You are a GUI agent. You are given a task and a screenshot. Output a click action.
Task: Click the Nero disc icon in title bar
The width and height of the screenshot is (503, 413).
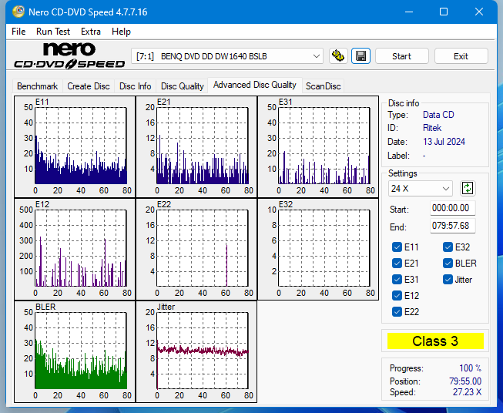coord(18,12)
